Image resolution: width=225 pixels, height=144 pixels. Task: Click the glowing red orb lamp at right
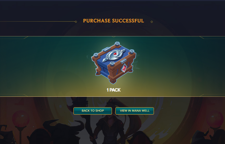tap(215, 119)
